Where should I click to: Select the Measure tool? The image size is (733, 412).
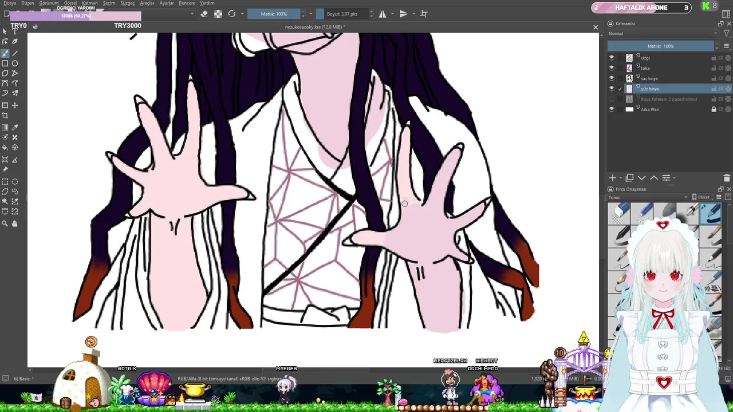coord(15,160)
